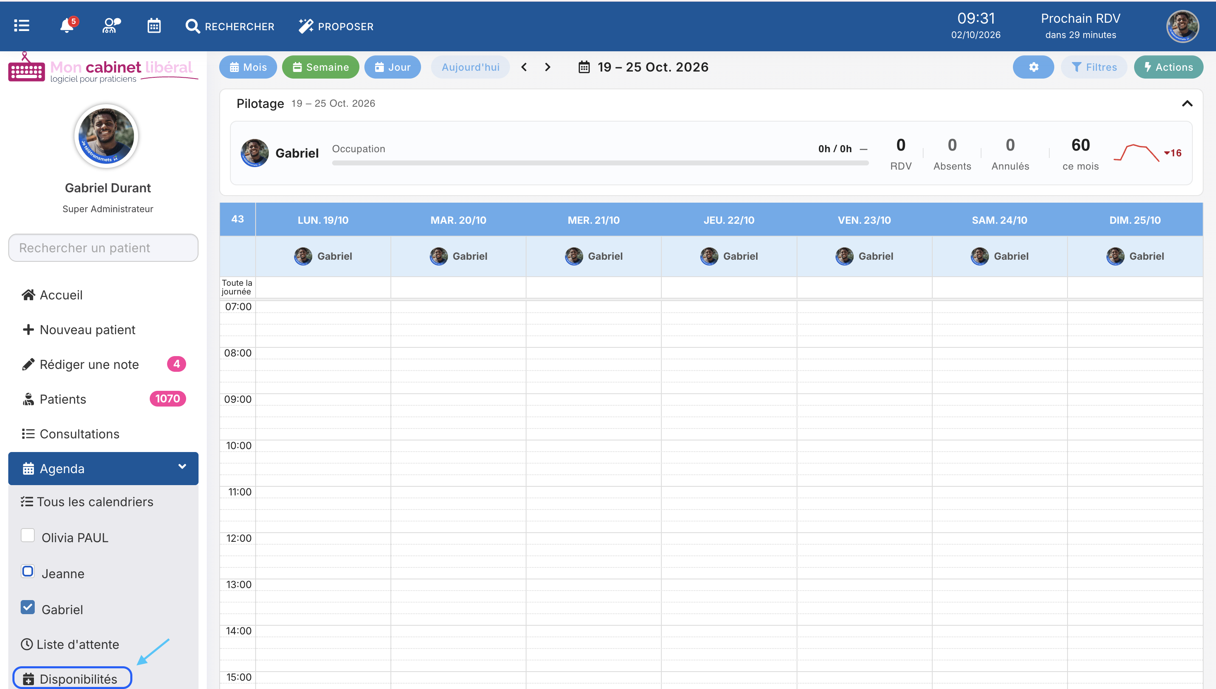Open the Filtres button
Viewport: 1216px width, 689px height.
pyautogui.click(x=1094, y=67)
